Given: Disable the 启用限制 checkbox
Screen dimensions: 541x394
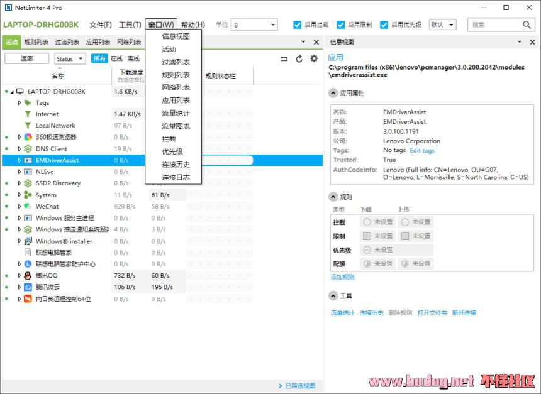Looking at the screenshot, I should (x=340, y=25).
